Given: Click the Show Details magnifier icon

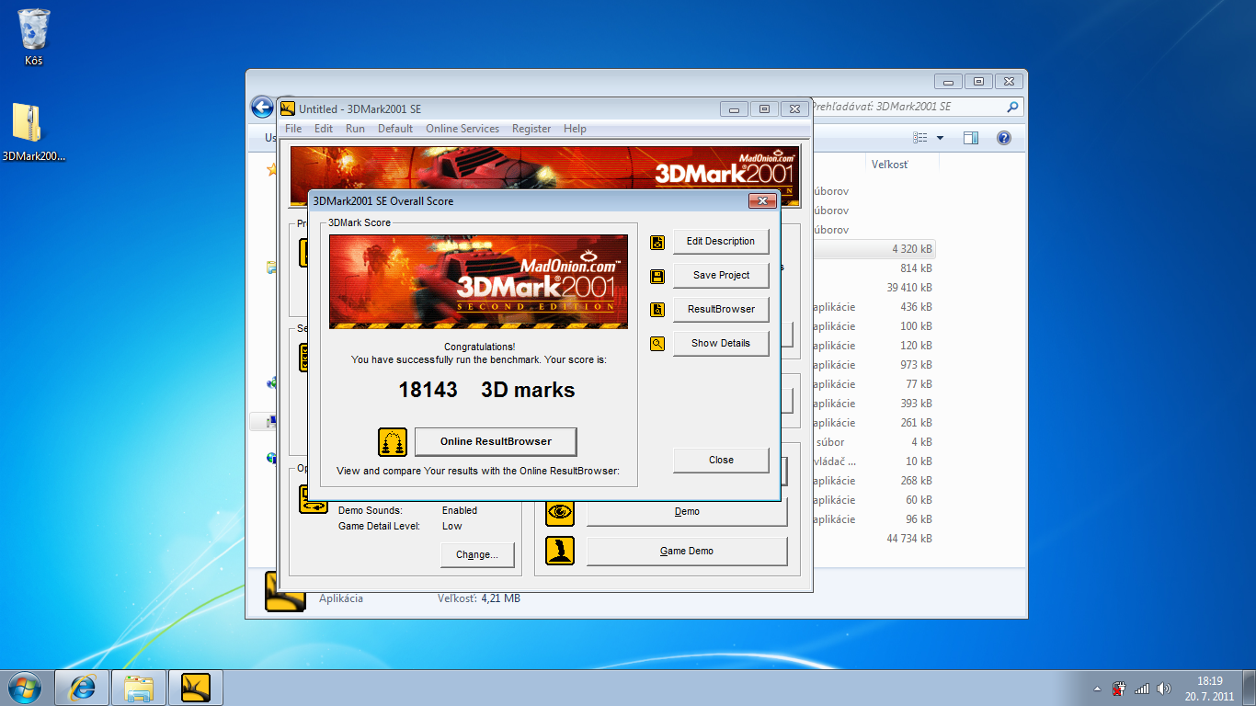Looking at the screenshot, I should pyautogui.click(x=657, y=344).
